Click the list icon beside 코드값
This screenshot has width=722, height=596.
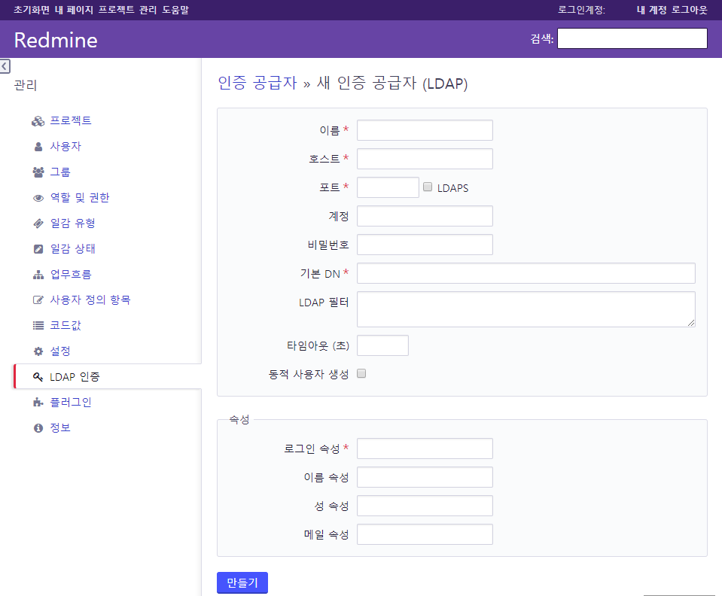[x=38, y=326]
